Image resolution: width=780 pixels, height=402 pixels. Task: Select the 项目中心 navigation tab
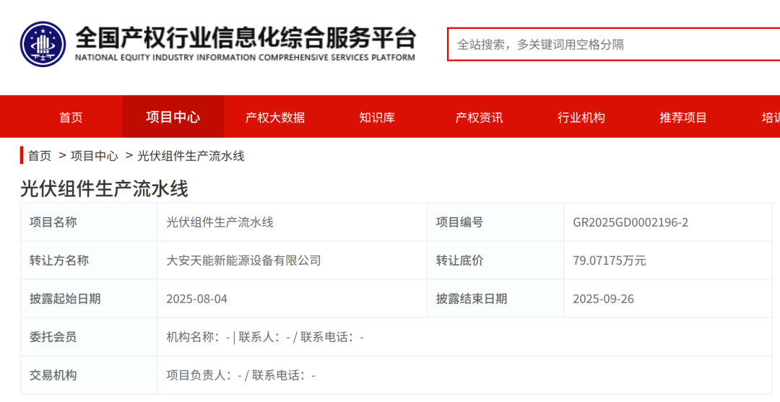173,117
